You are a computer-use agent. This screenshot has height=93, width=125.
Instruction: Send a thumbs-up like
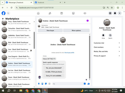point(88,84)
